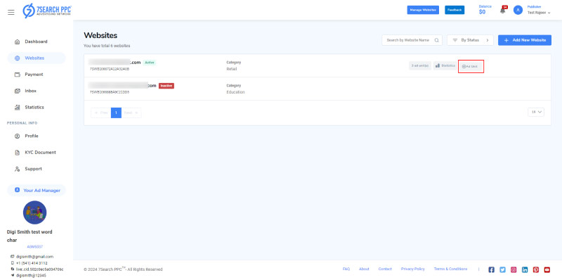Click phone number +1 (541) 414 3112

click(32, 263)
